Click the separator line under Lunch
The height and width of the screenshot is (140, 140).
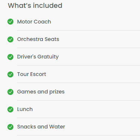coord(79,118)
